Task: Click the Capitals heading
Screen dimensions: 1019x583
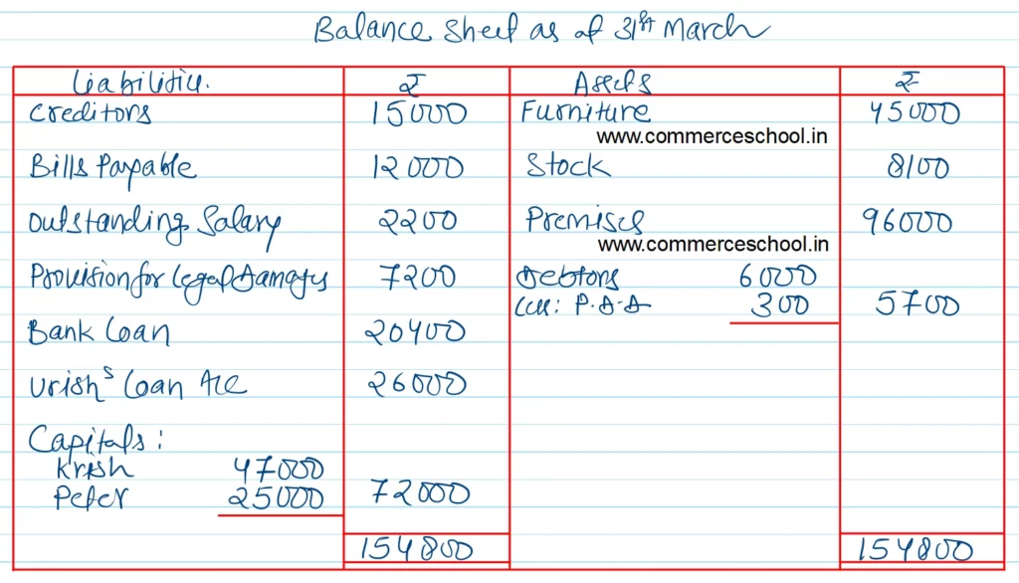Action: [87, 439]
